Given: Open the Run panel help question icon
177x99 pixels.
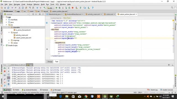Looking at the screenshot, I should [x=5, y=86].
